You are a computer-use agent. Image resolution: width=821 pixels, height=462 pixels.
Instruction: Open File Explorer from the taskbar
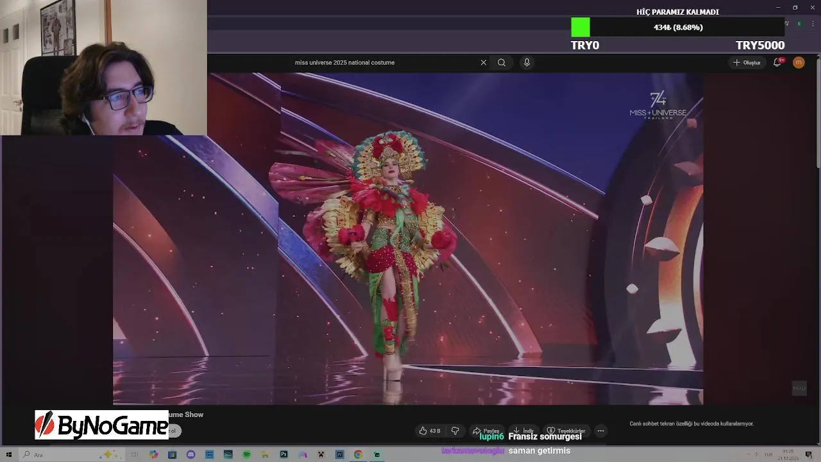(265, 454)
